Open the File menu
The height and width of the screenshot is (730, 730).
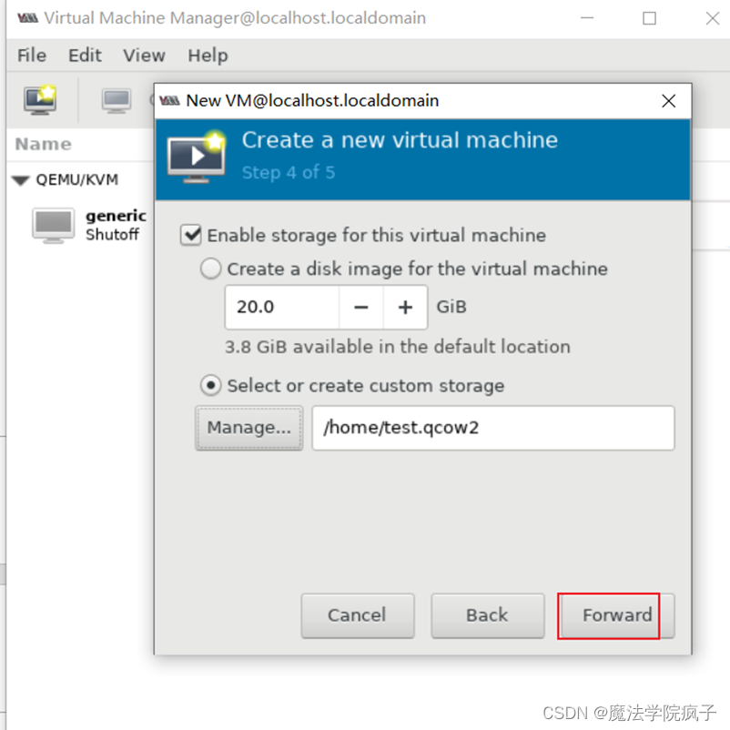[x=32, y=56]
